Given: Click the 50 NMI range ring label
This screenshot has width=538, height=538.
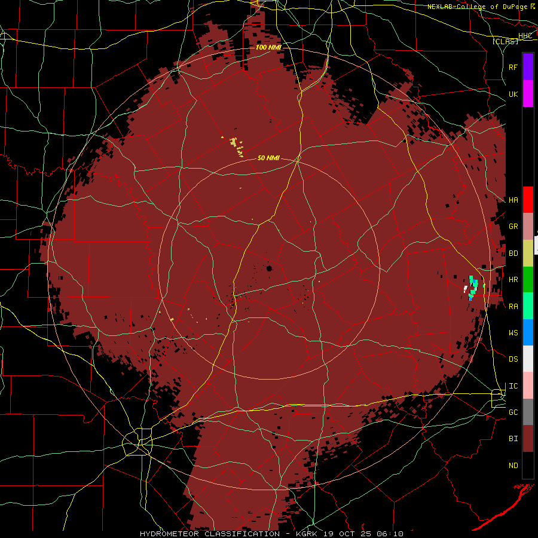Looking at the screenshot, I should point(268,158).
